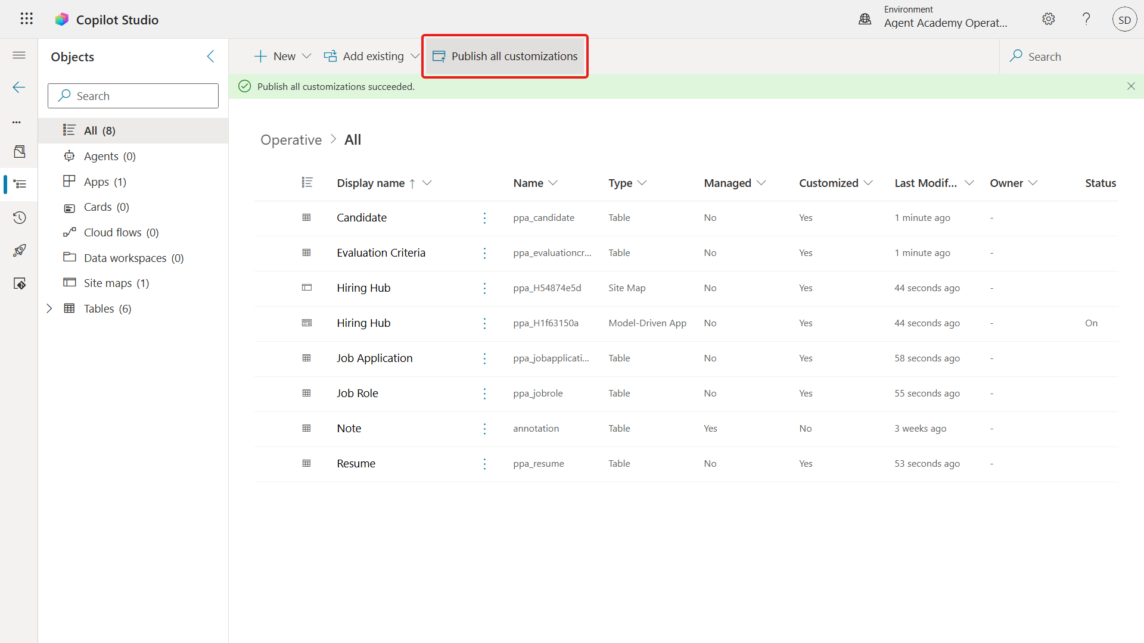Image resolution: width=1144 pixels, height=643 pixels.
Task: Collapse the Objects panel chevron
Action: coord(210,57)
